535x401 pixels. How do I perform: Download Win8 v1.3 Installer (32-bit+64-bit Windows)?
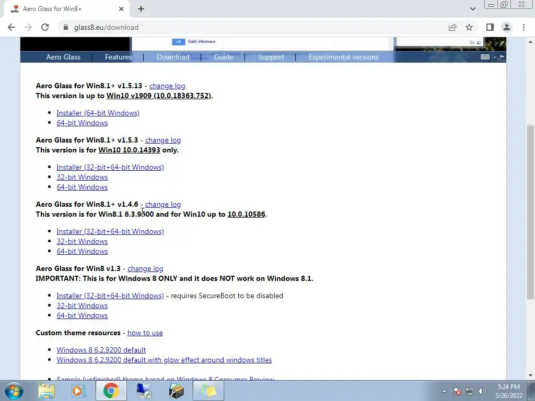110,296
